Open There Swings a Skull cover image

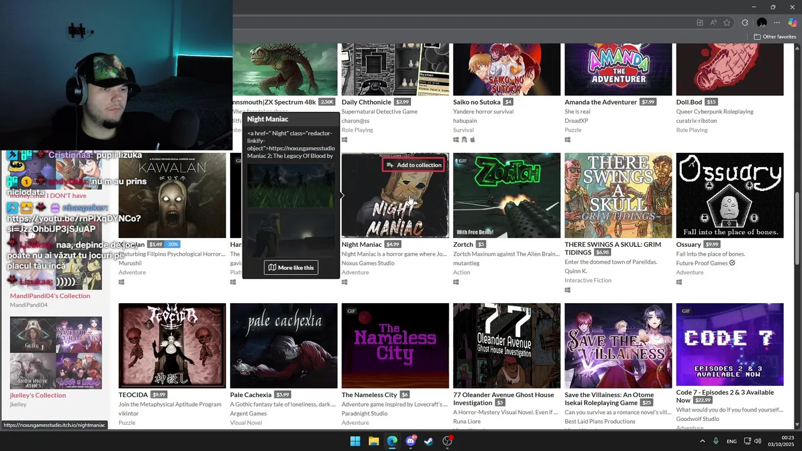click(x=618, y=195)
